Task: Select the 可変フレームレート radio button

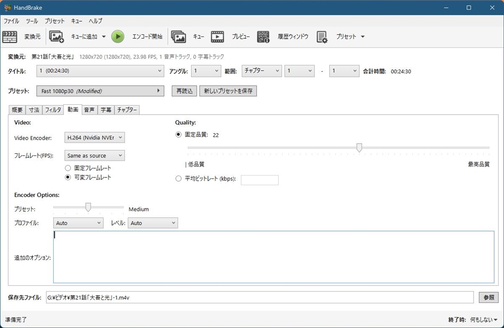Action: (68, 178)
